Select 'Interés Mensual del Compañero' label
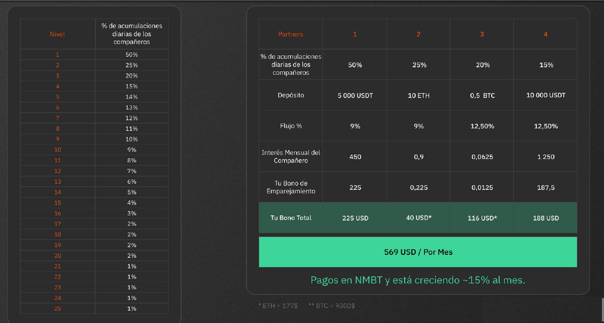The image size is (604, 323). point(291,157)
